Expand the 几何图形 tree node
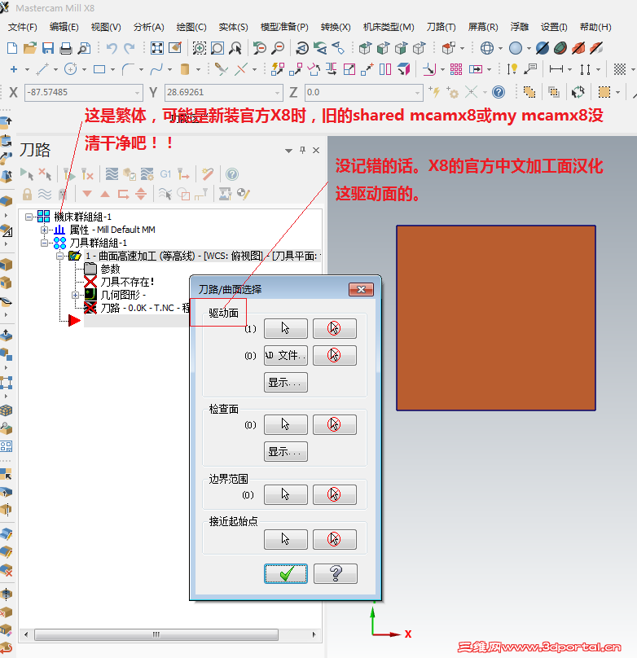 coord(75,295)
